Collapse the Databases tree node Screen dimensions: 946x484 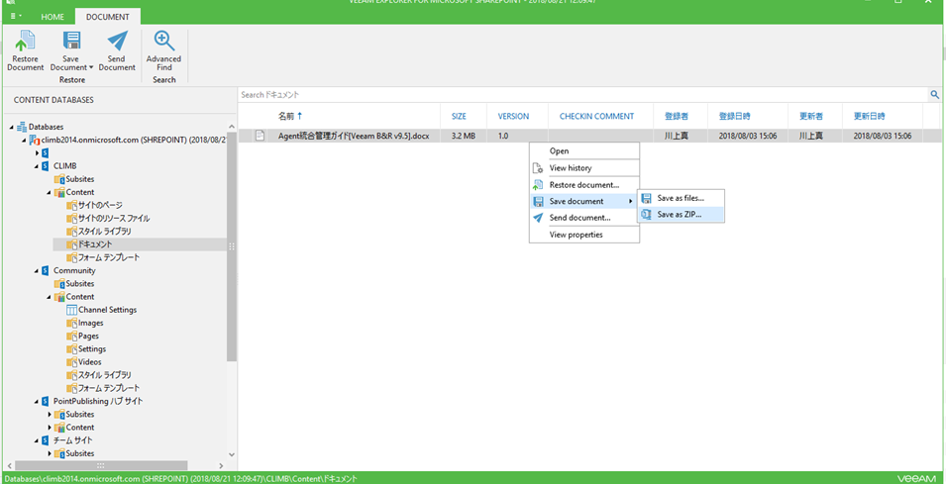[12, 127]
